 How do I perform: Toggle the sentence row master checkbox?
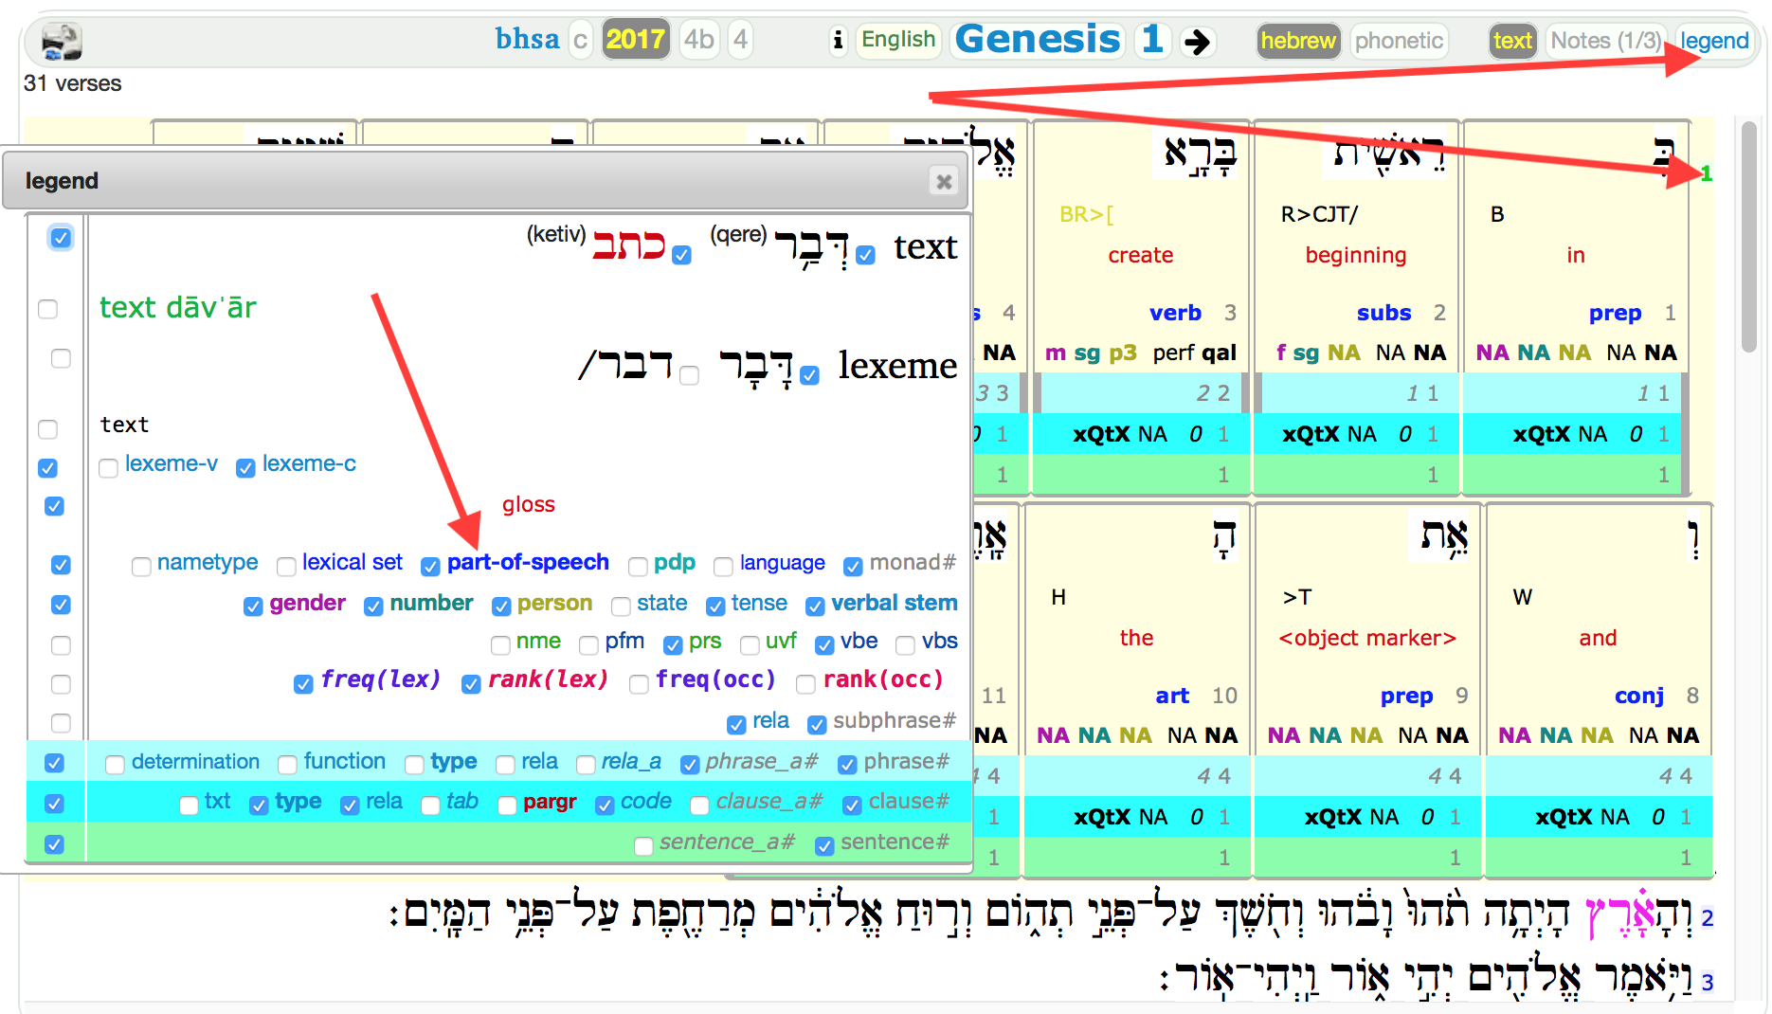click(x=54, y=843)
